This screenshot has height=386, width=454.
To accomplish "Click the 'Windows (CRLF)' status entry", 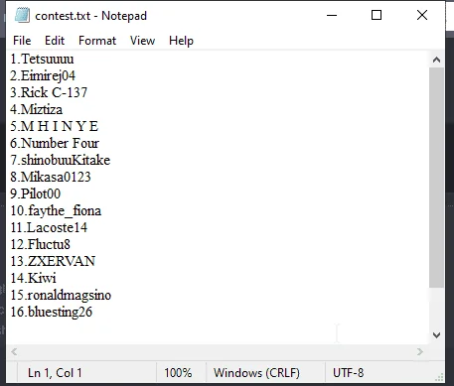I will click(x=256, y=373).
